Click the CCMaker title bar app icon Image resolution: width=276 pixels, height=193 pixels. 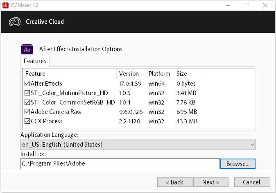[x=5, y=5]
